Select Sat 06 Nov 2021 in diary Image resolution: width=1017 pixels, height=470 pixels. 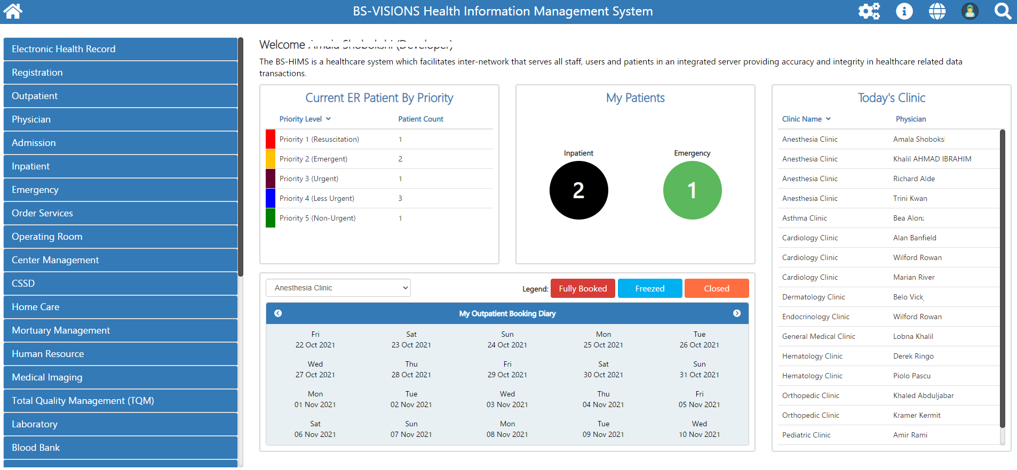[315, 429]
